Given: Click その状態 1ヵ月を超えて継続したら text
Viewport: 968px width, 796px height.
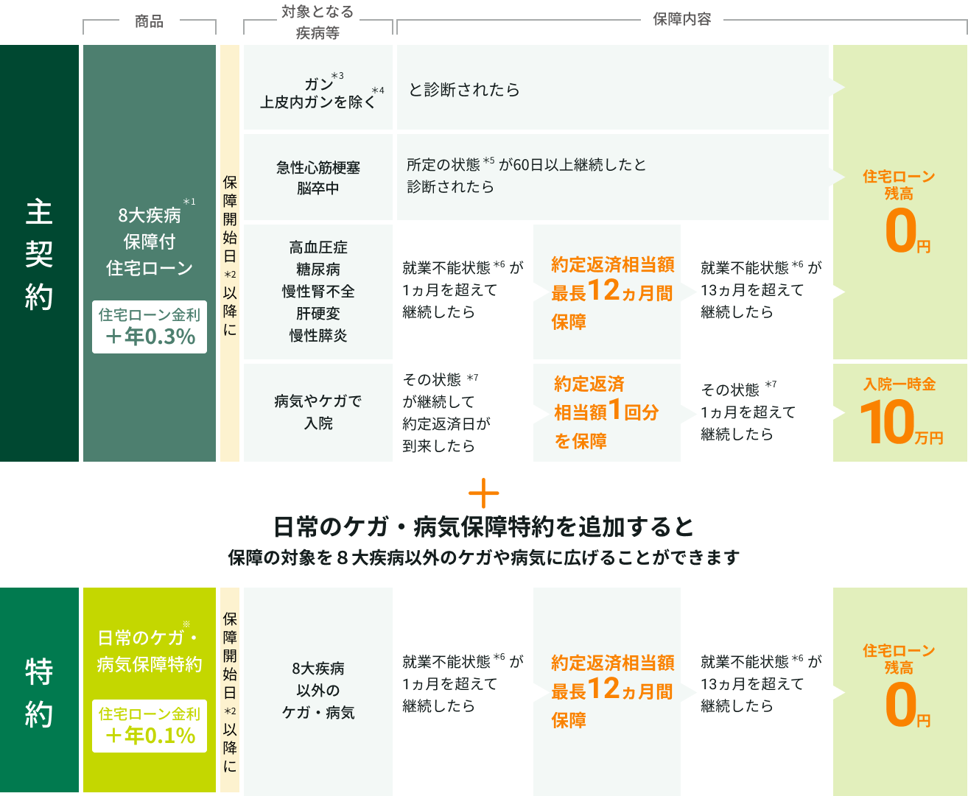Looking at the screenshot, I should click(748, 412).
